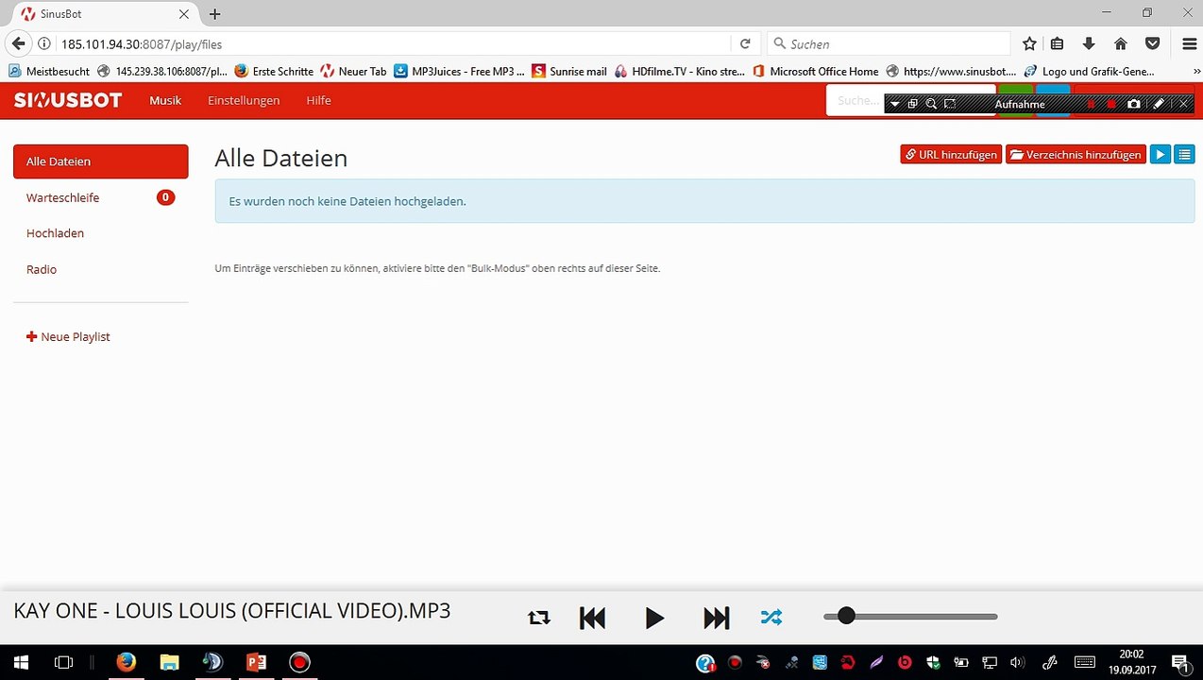Skip to the previous track
1203x680 pixels.
pyautogui.click(x=592, y=618)
